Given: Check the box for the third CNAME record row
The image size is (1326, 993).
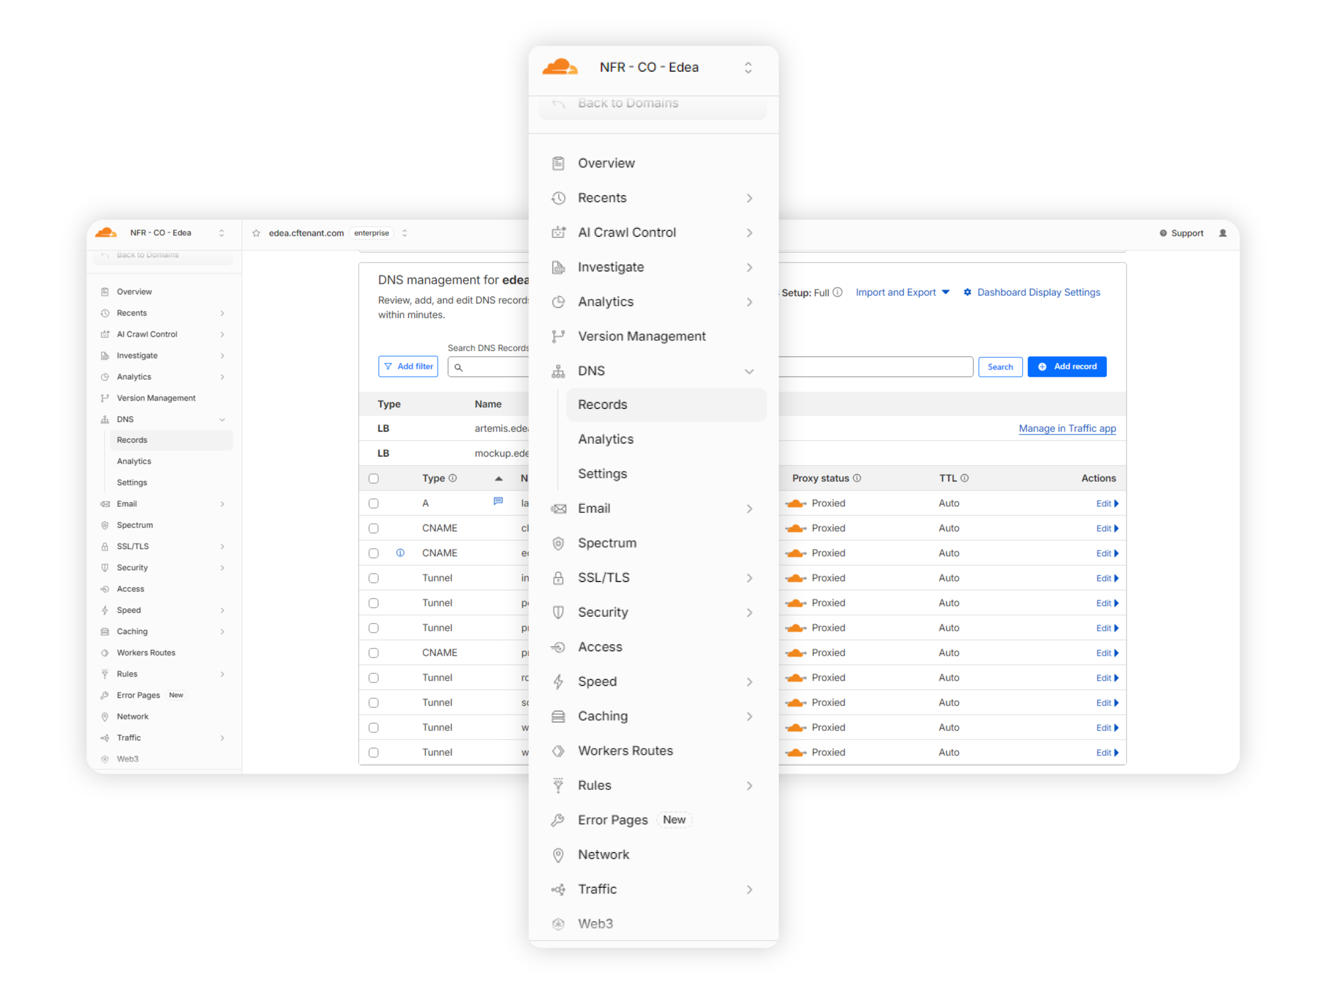Looking at the screenshot, I should click(x=374, y=653).
